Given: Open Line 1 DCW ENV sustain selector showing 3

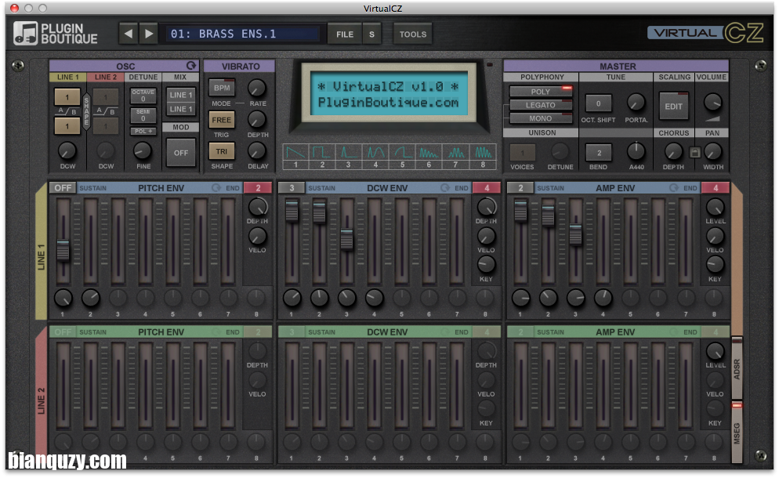Looking at the screenshot, I should [292, 188].
